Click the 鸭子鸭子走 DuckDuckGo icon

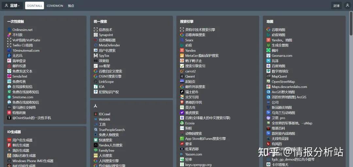182,61
